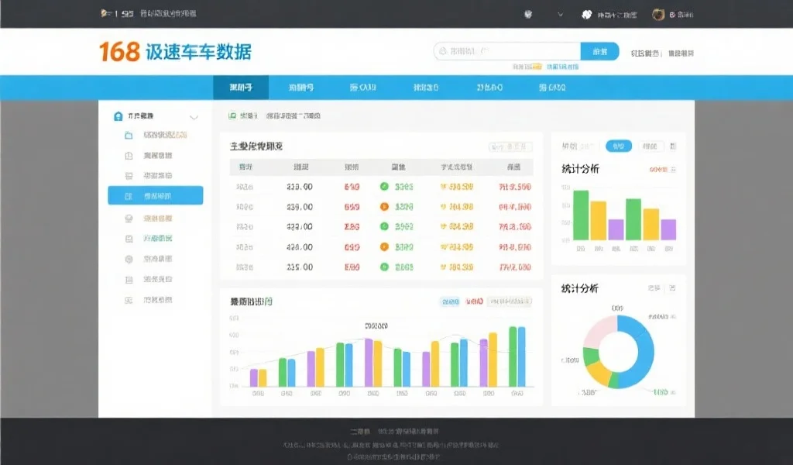Viewport: 793px width, 465px height.
Task: Select the active blue pill toggle in 统计分析 panel
Action: point(618,146)
